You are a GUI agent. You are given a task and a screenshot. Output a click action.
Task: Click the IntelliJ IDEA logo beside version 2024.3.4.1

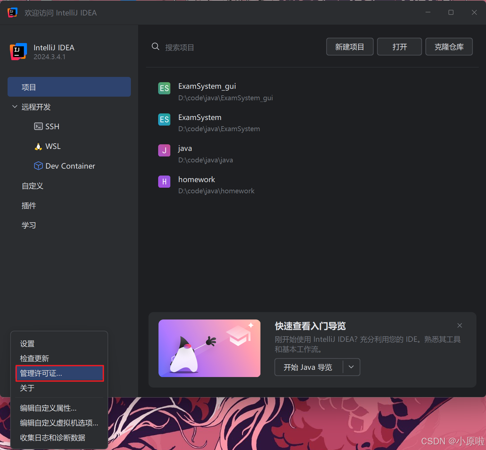coord(18,52)
